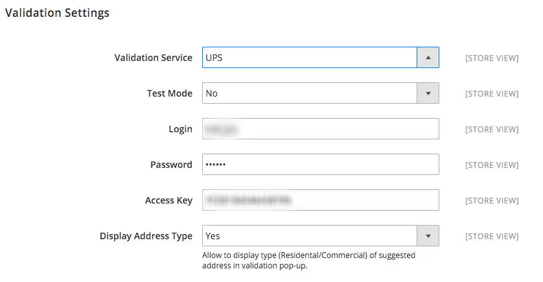Screen dimensions: 543x282
Task: Click the Login field label
Action: (x=180, y=129)
